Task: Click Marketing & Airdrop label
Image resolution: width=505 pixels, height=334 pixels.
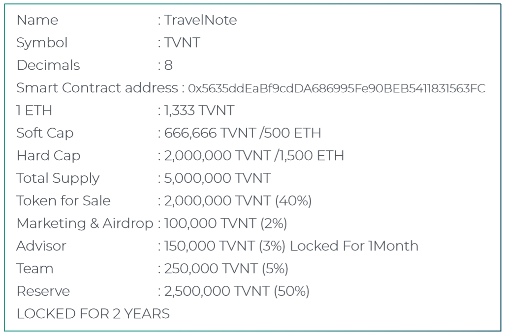Action: click(85, 223)
